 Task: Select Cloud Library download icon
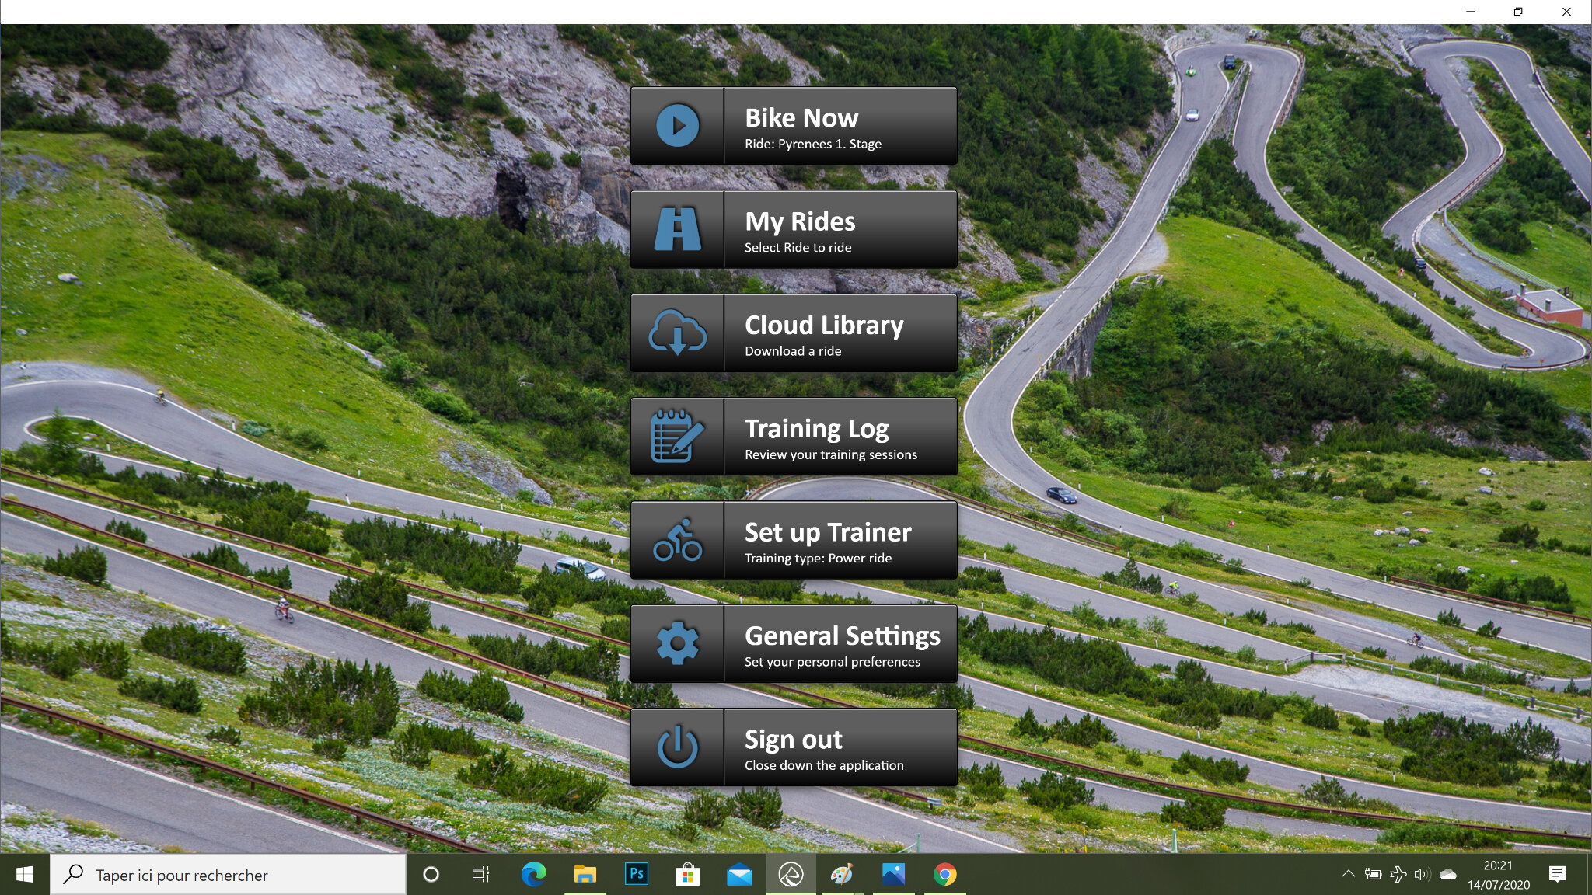click(x=678, y=333)
